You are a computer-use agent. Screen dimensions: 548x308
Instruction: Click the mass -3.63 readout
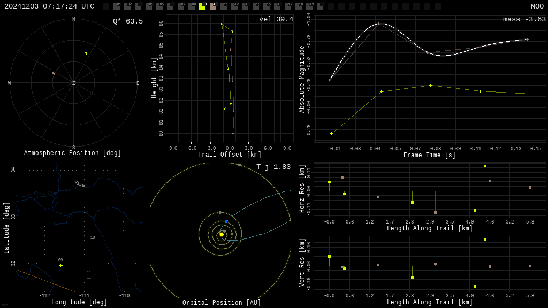click(x=524, y=19)
